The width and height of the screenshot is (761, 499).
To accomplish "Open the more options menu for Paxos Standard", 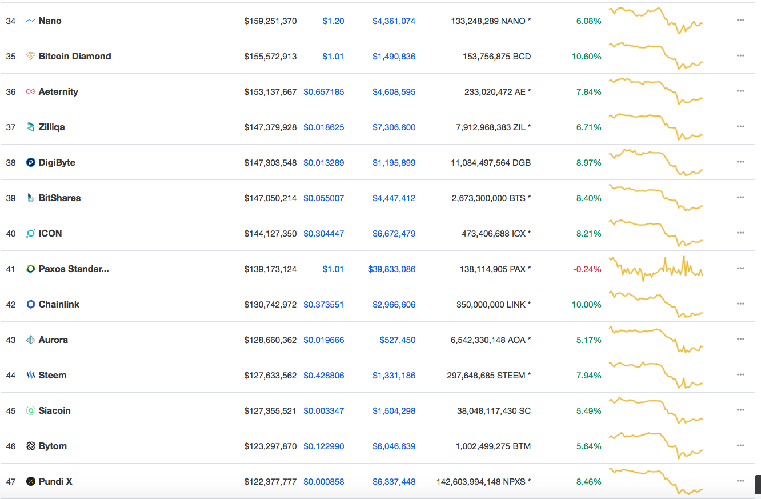I will pos(740,268).
